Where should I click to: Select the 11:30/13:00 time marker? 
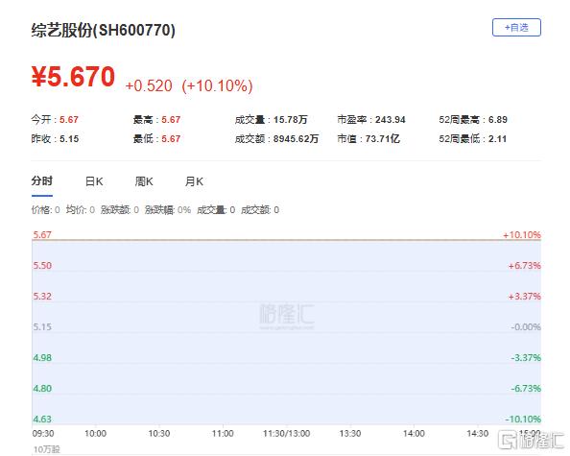[287, 434]
